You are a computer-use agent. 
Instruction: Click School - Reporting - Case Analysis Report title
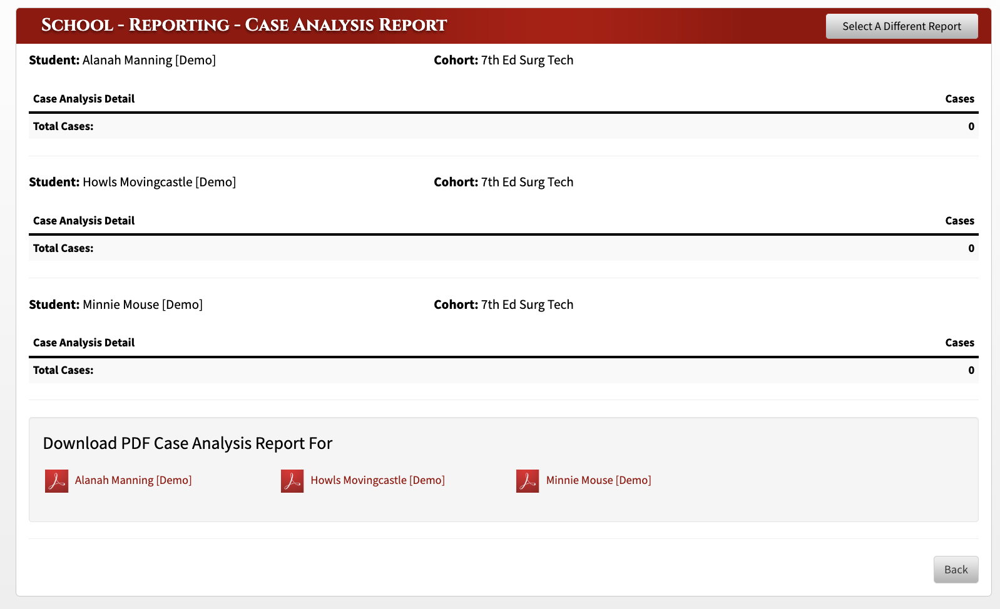(244, 25)
